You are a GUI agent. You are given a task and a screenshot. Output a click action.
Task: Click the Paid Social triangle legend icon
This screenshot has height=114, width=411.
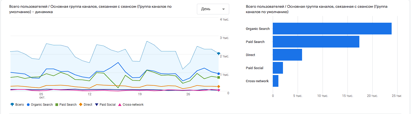[x=97, y=105]
